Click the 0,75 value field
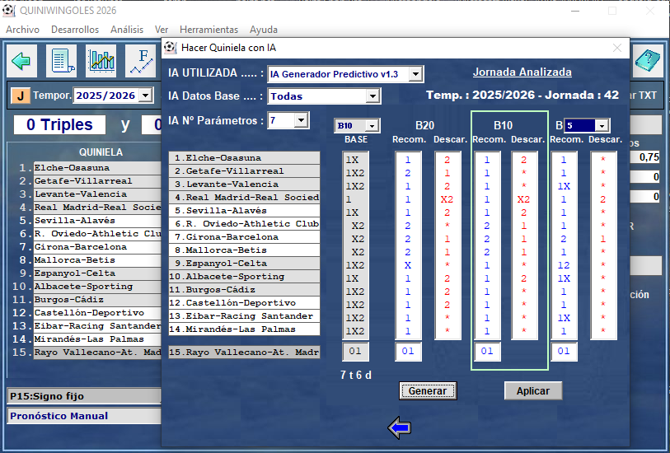 (x=645, y=157)
